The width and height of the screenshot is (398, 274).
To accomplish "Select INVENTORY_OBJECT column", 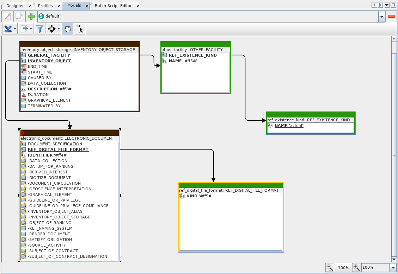I will coord(49,61).
